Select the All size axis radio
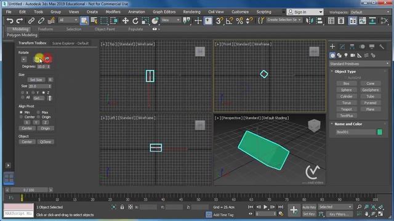394x221 pixels. point(23,98)
